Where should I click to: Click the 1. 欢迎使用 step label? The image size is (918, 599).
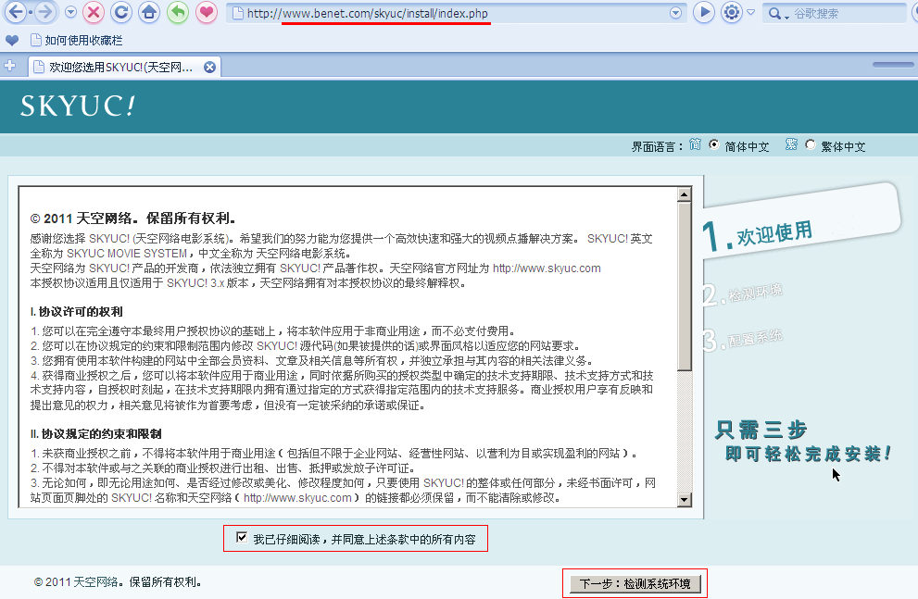pos(758,234)
